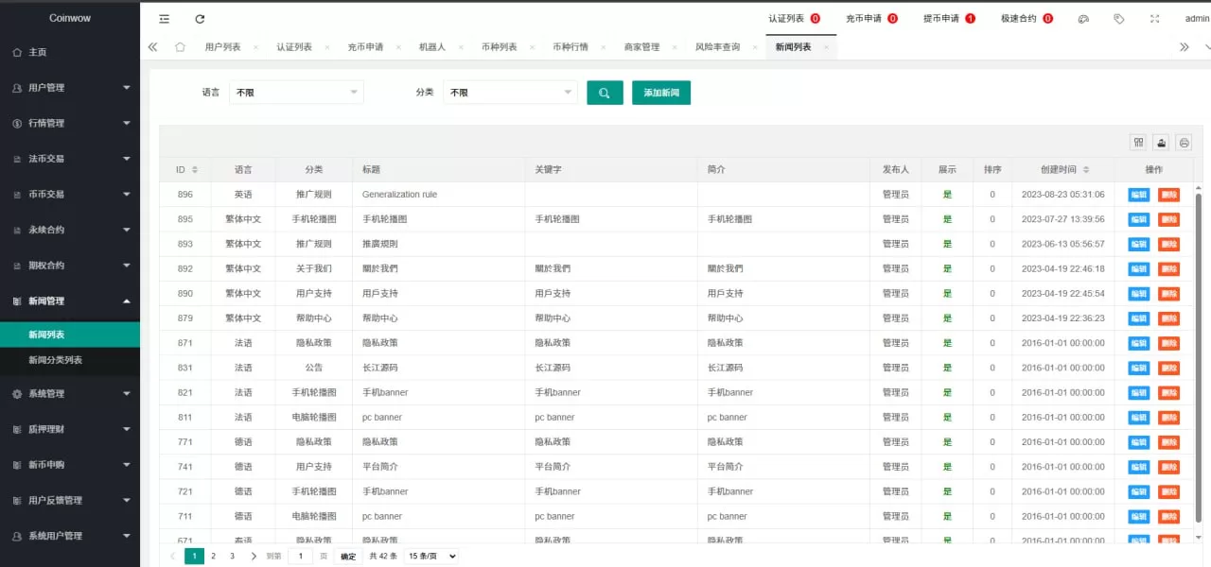
Task: Open the theme palette icon
Action: pyautogui.click(x=1083, y=18)
